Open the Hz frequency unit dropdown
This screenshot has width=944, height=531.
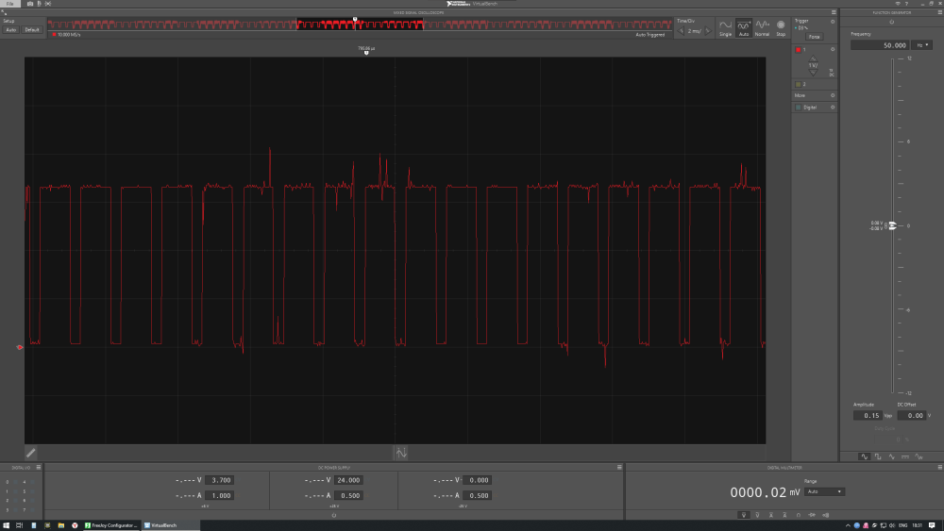click(x=921, y=44)
